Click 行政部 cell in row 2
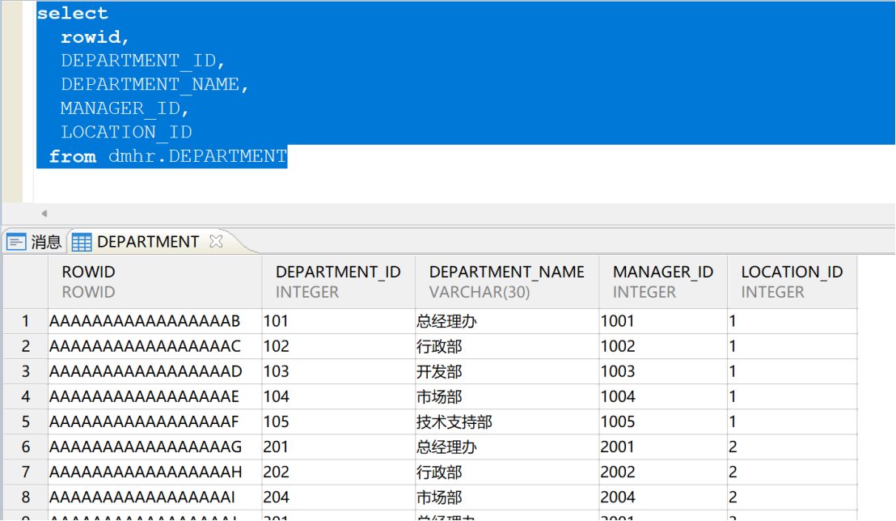The height and width of the screenshot is (521, 896). (507, 346)
